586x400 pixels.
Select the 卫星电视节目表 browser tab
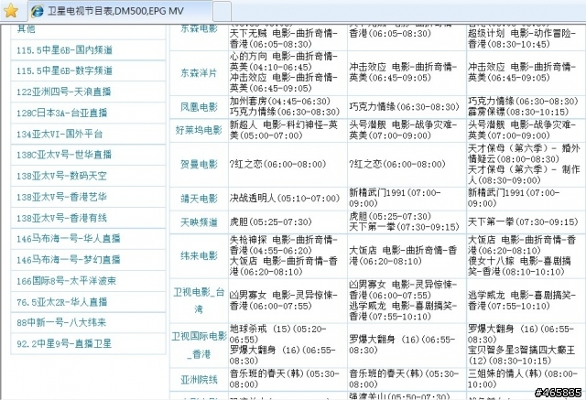(120, 11)
